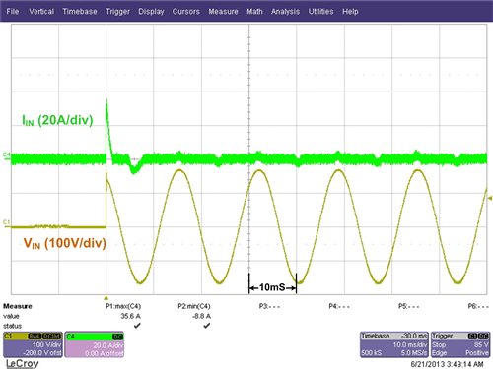Click the C1 ground level marker
The image size is (493, 369).
(x=7, y=222)
